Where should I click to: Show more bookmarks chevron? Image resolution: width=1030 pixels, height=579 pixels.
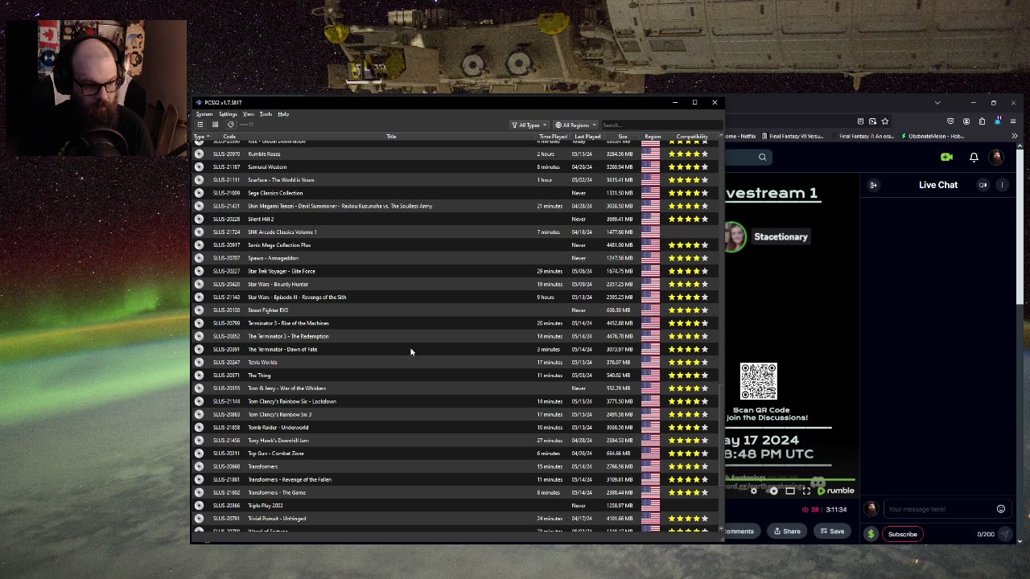[1014, 136]
